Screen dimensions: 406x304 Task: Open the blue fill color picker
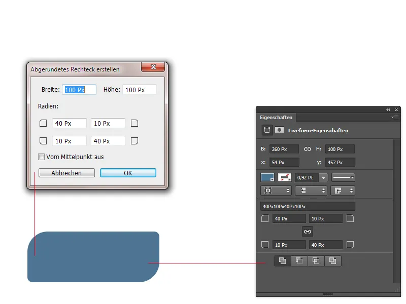267,177
